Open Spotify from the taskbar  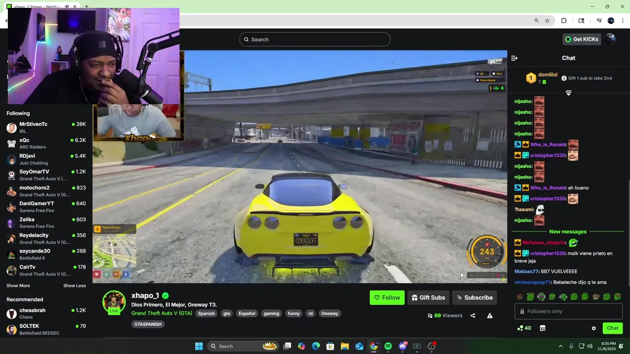click(388, 346)
